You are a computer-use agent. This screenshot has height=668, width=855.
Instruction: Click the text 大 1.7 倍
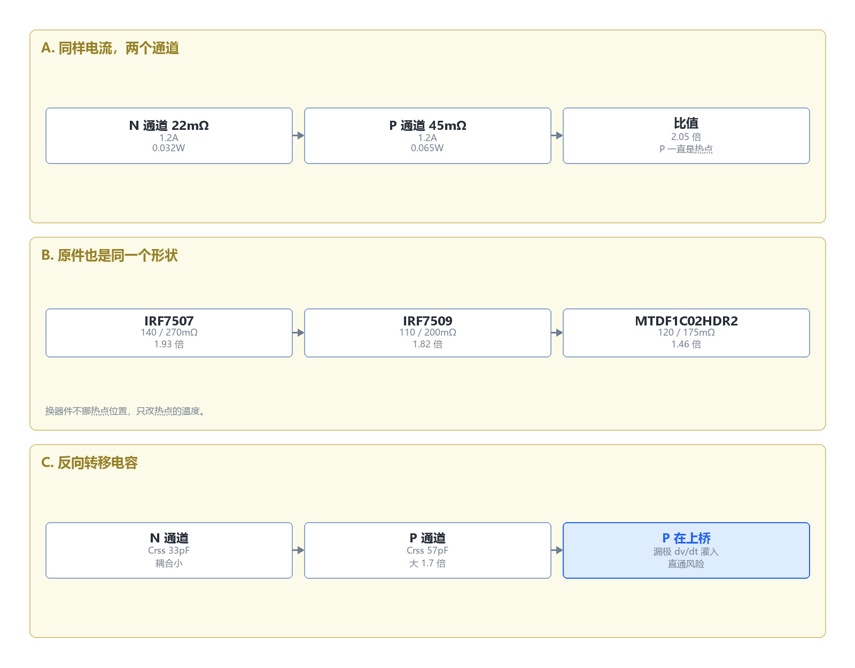point(428,563)
